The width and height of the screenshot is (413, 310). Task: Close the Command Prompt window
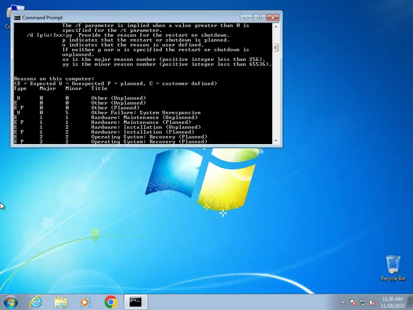click(x=273, y=18)
